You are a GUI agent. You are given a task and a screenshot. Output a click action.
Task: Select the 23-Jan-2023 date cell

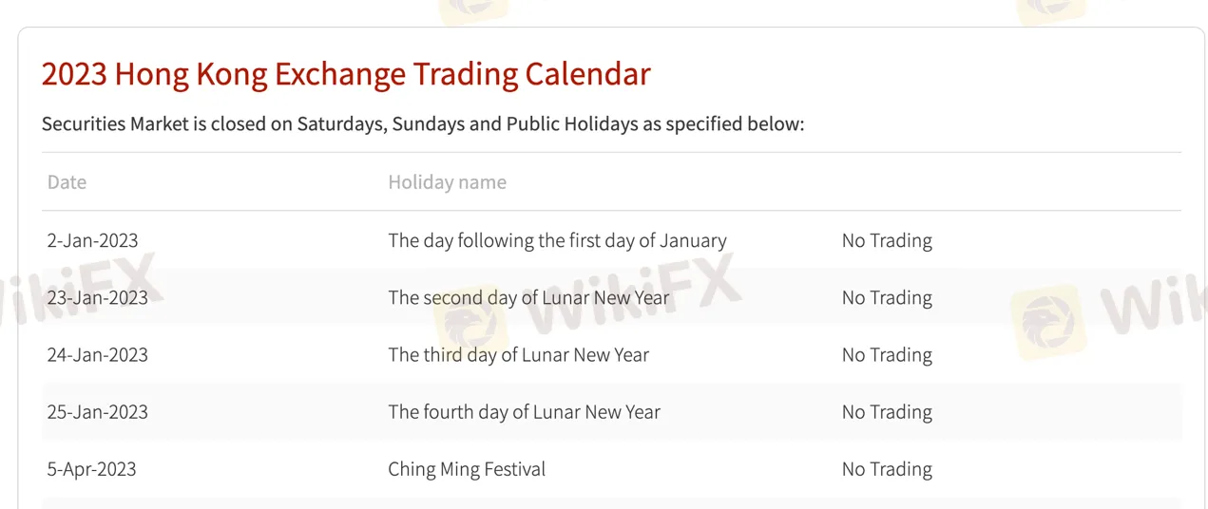pos(97,298)
